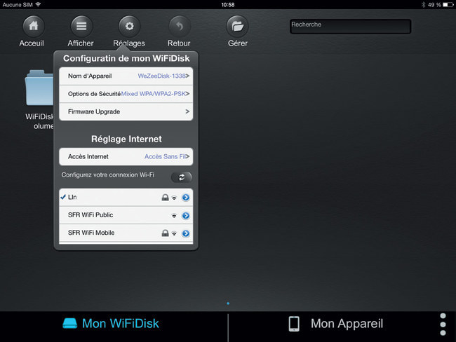Click 'Configurez votre connexion Wi-Fi' label
456x342 pixels.
[x=108, y=175]
